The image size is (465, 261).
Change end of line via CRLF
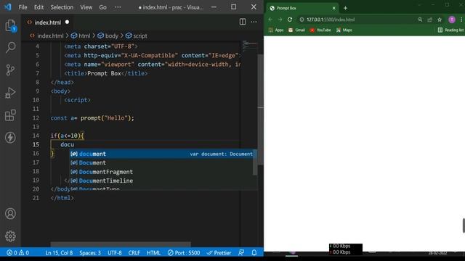tap(134, 253)
